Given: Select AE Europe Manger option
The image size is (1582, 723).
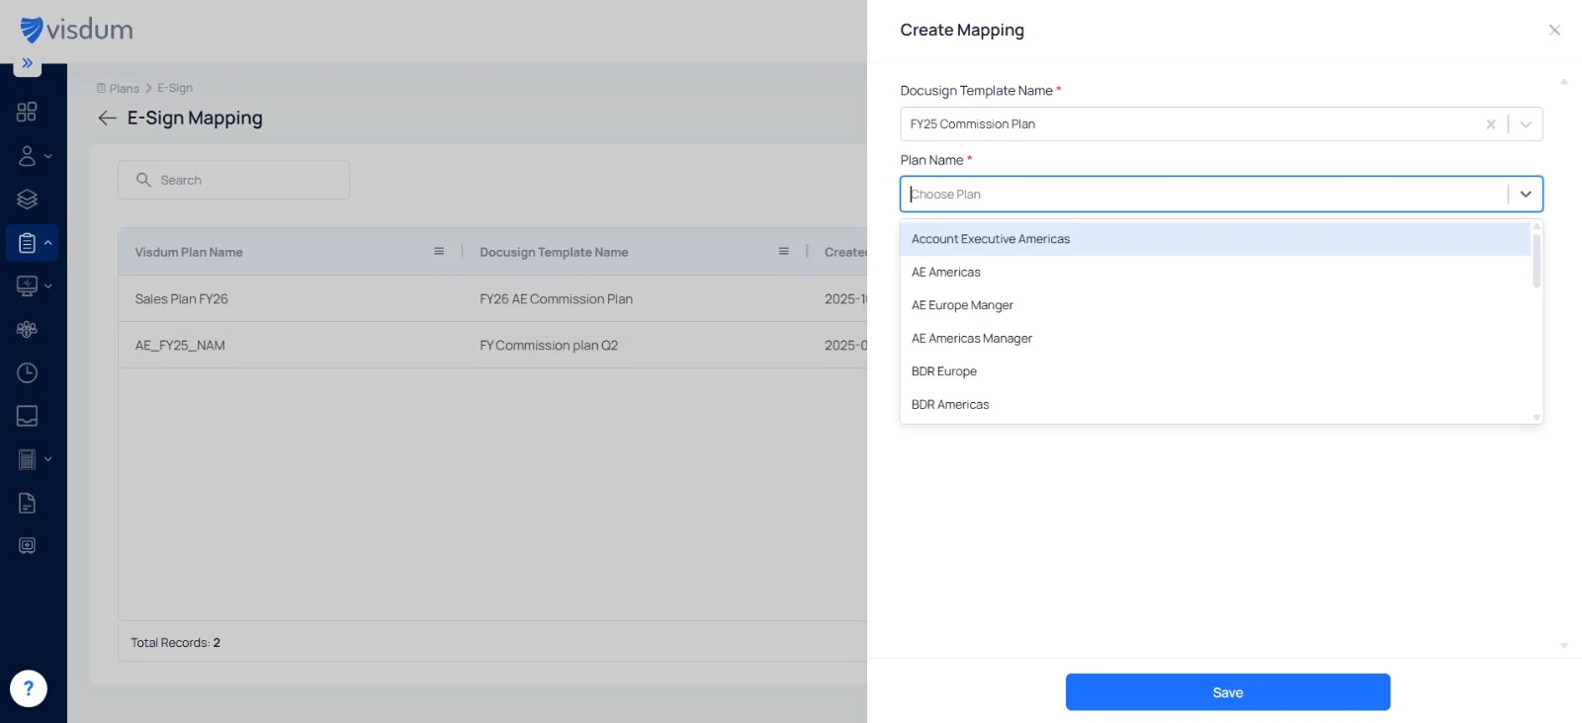Looking at the screenshot, I should (x=1215, y=305).
